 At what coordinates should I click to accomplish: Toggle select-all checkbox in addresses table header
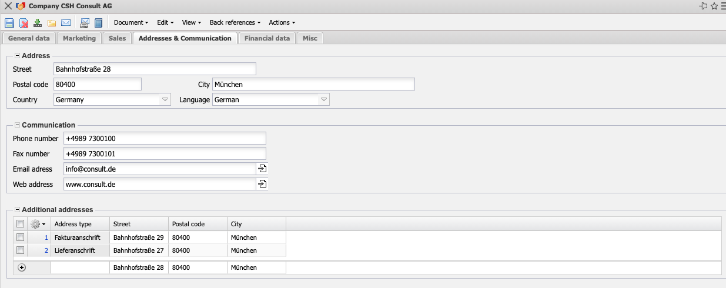pyautogui.click(x=21, y=224)
